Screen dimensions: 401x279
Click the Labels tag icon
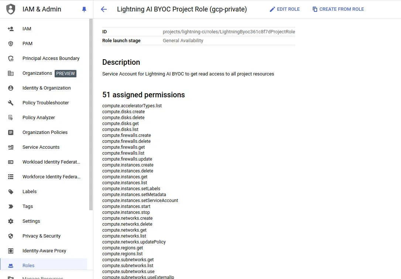11,192
